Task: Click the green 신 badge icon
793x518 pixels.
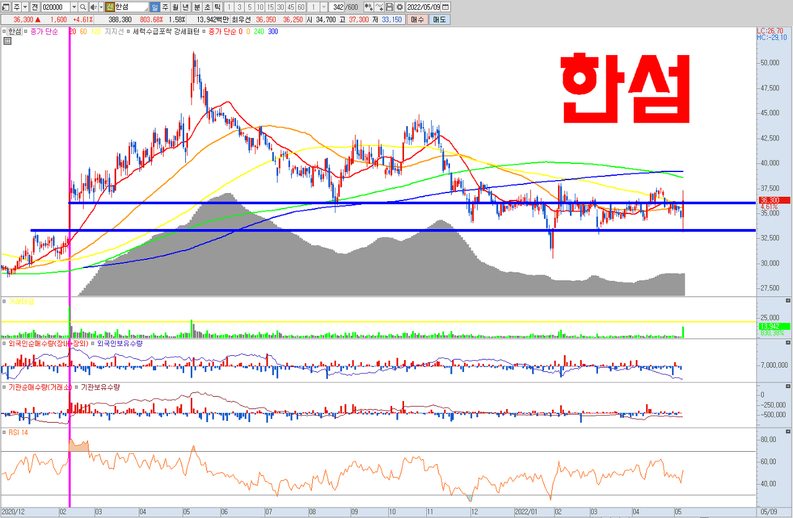Action: pos(110,7)
